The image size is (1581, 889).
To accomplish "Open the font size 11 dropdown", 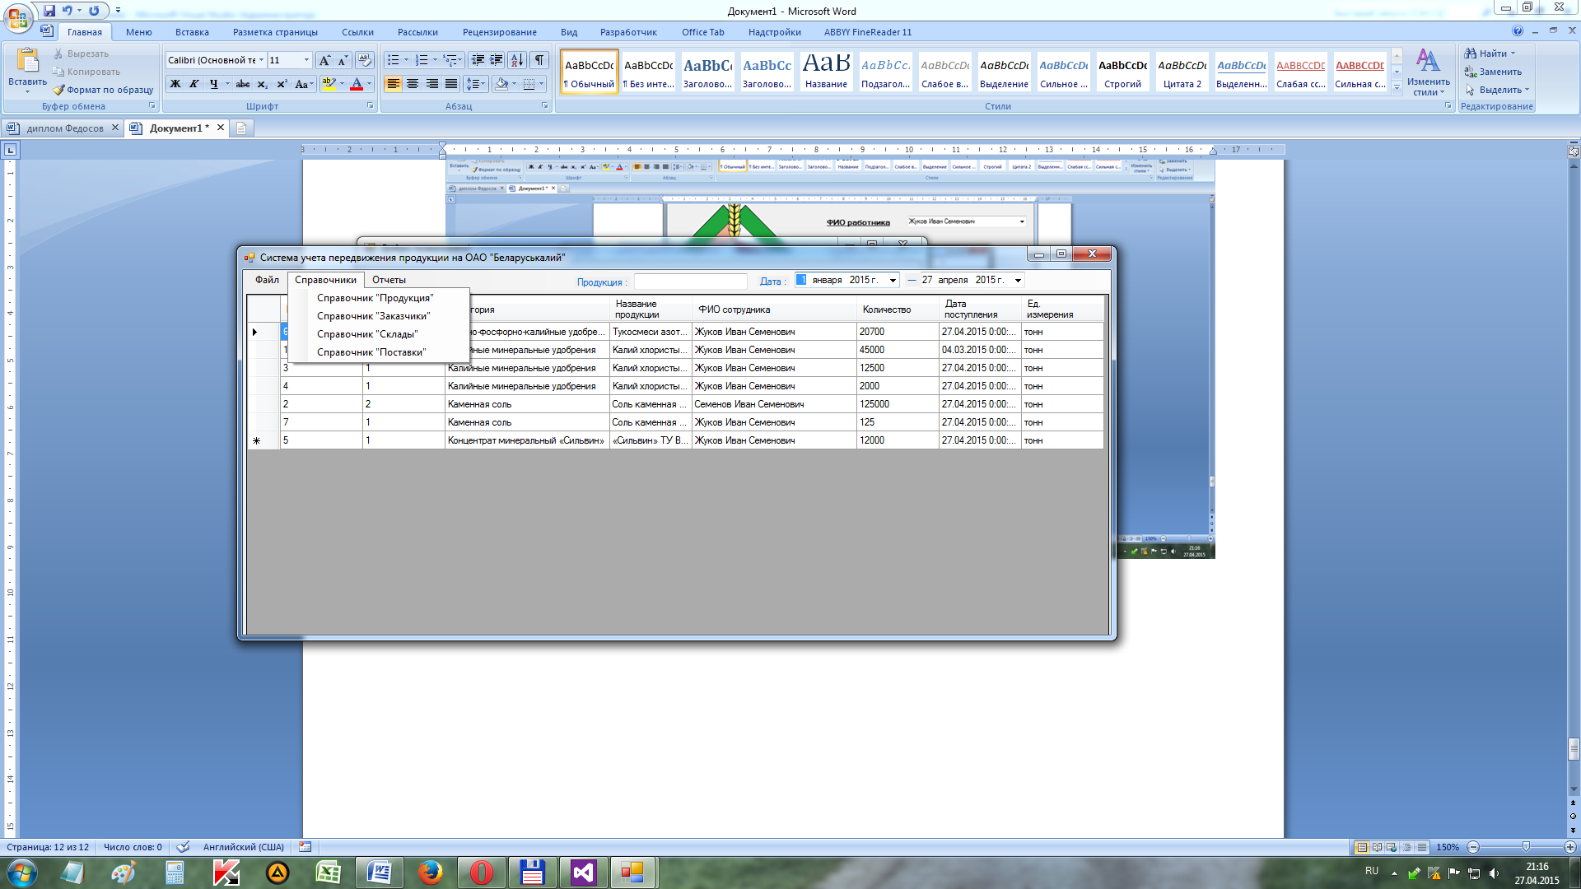I will tap(306, 60).
